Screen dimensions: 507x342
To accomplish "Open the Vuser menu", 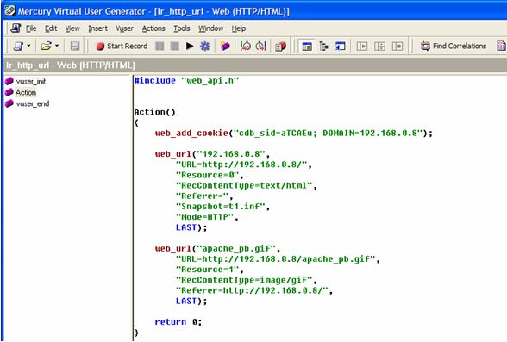I will coord(124,28).
